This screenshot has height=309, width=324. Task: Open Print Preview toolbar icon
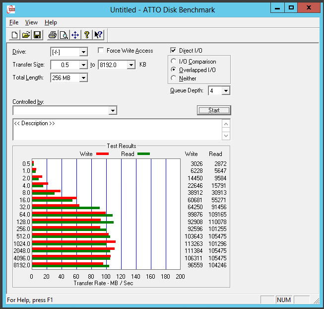tap(64, 35)
